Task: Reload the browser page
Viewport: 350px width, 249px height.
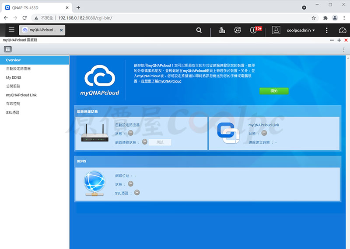Action: (24, 18)
